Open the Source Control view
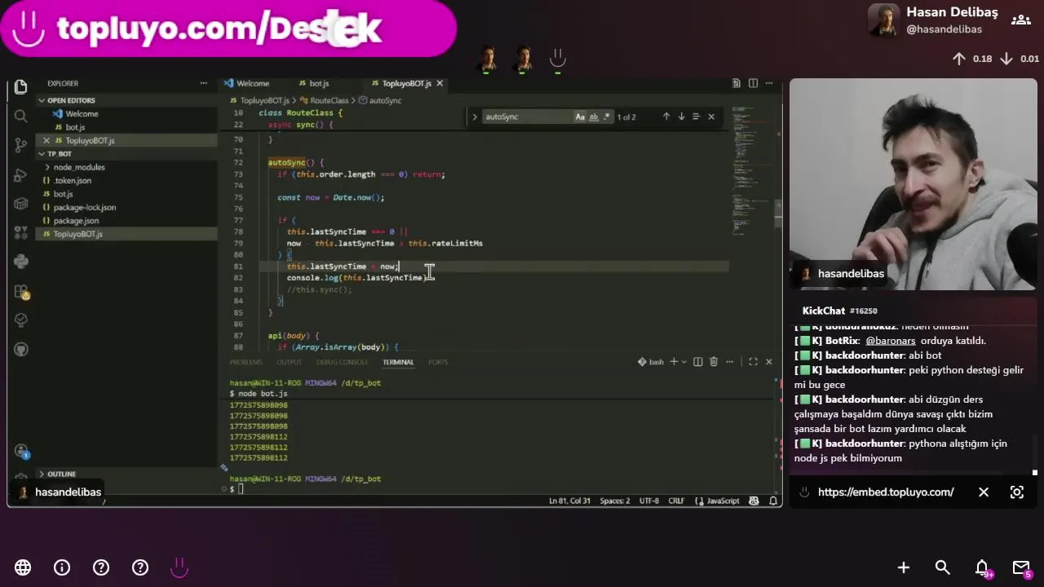 tap(21, 145)
